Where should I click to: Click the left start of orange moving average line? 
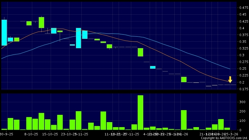tap(2, 48)
